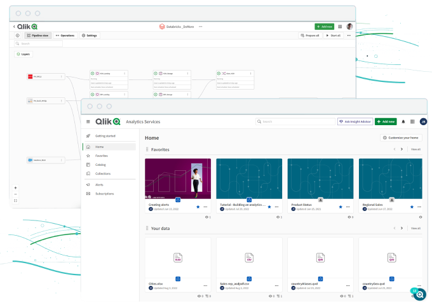Open the hamburger navigation menu
The height and width of the screenshot is (305, 432).
click(88, 121)
